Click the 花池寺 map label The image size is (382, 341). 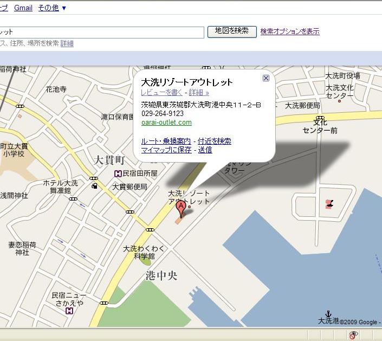tap(56, 89)
